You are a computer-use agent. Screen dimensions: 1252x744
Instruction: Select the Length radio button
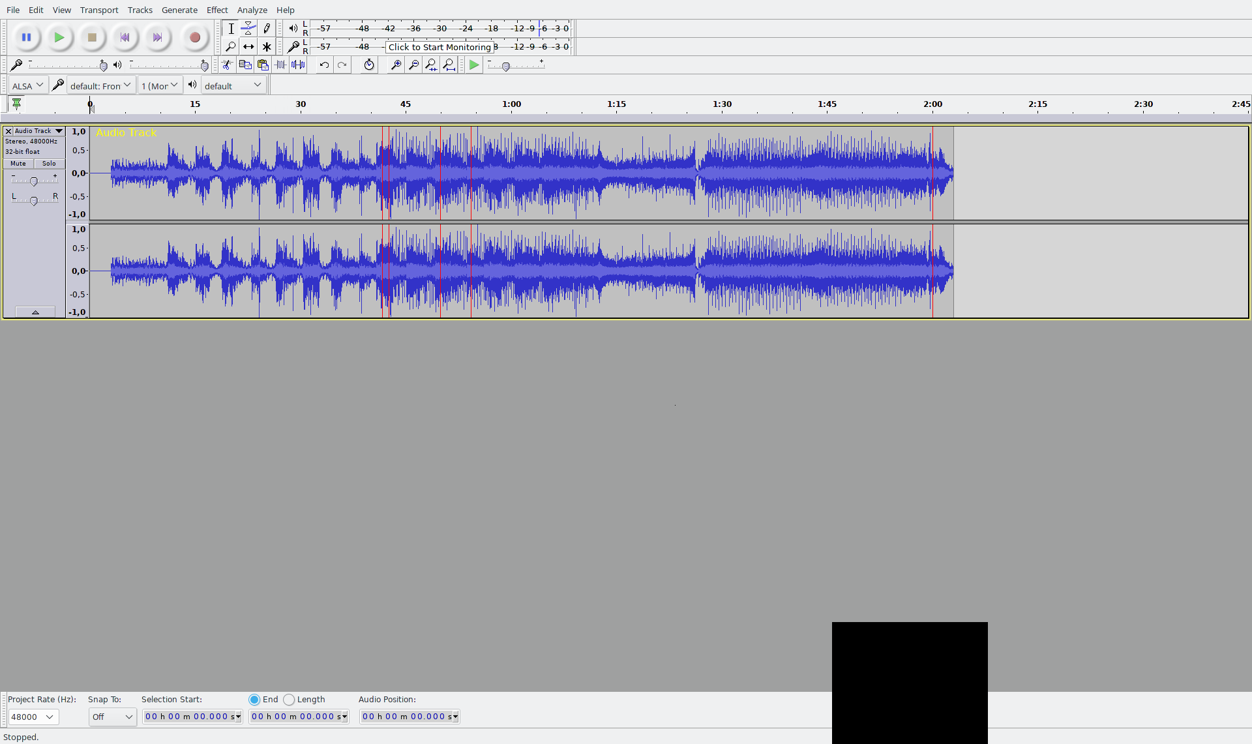(289, 700)
